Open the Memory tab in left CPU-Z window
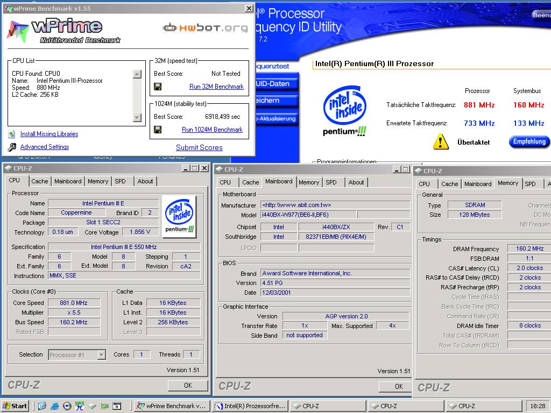 click(x=98, y=181)
